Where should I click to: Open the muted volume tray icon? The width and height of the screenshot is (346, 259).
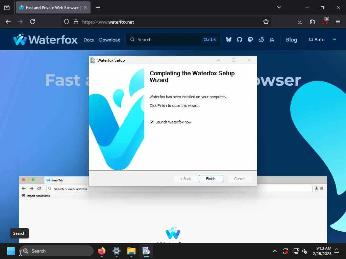[x=305, y=251]
